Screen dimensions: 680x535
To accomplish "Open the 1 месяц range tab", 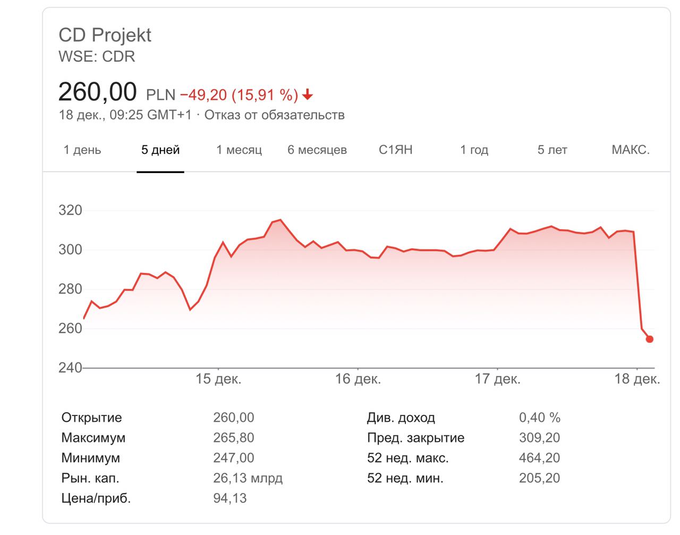I will [239, 150].
